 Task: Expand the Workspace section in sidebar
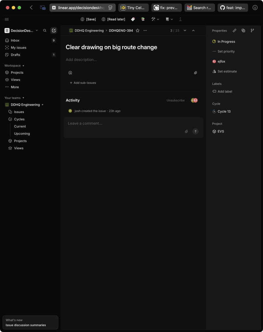(x=14, y=66)
